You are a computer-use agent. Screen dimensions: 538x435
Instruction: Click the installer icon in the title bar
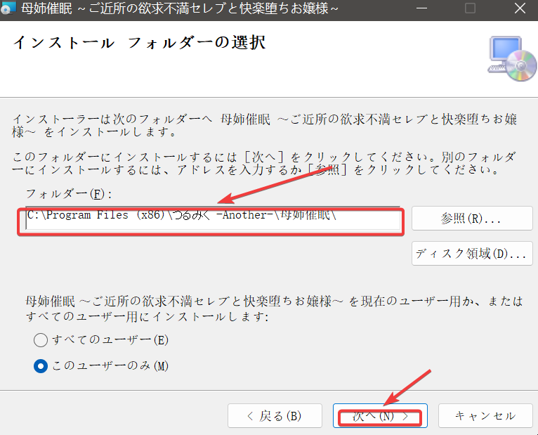(x=8, y=8)
